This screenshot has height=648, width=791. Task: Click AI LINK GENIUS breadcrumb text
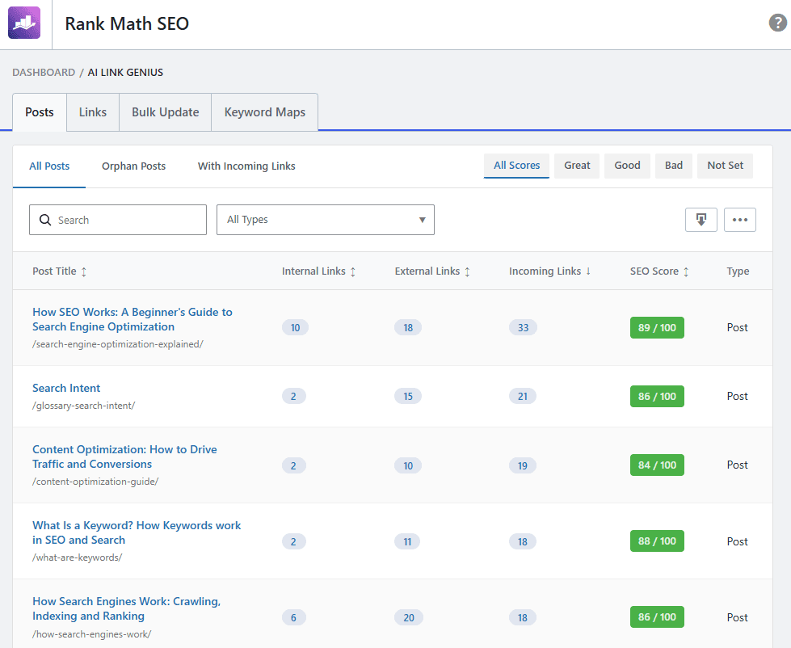[x=125, y=72]
